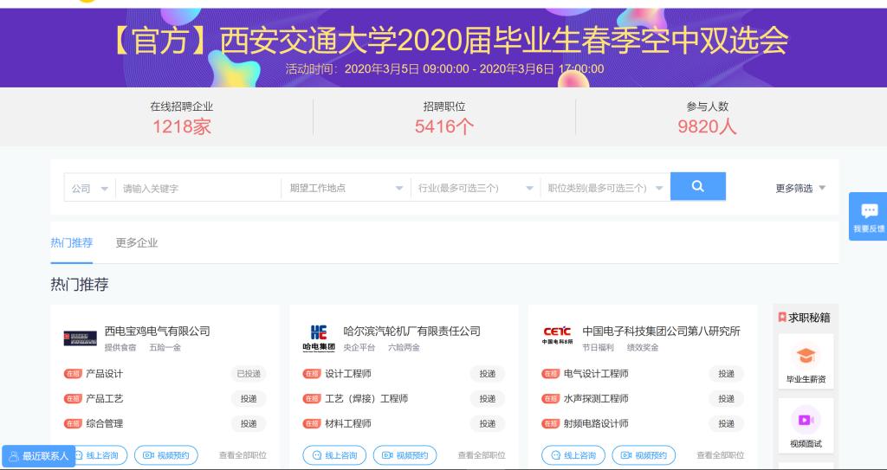Click 投递 for 工艺（焊接）工程师
This screenshot has width=887, height=470.
487,399
